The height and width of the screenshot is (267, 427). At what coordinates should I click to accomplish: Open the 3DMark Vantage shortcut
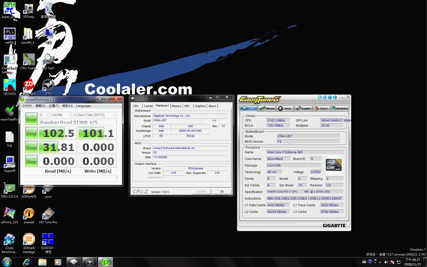[x=29, y=243]
